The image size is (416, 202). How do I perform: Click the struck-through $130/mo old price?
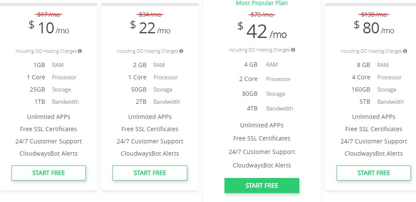374,14
